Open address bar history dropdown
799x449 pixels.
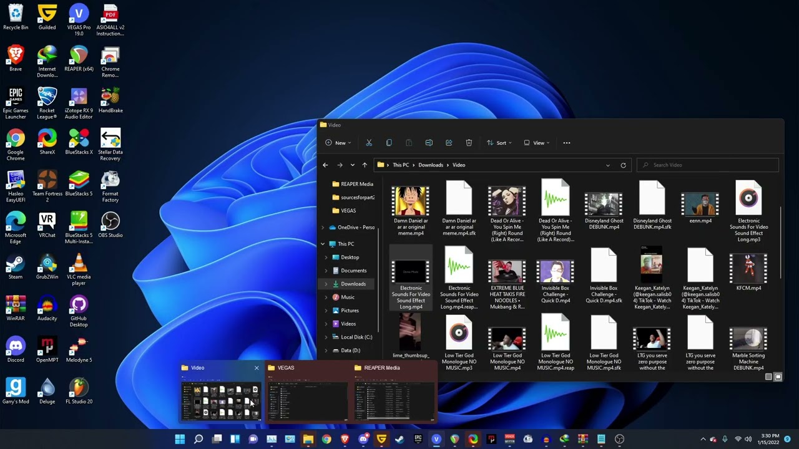tap(607, 165)
